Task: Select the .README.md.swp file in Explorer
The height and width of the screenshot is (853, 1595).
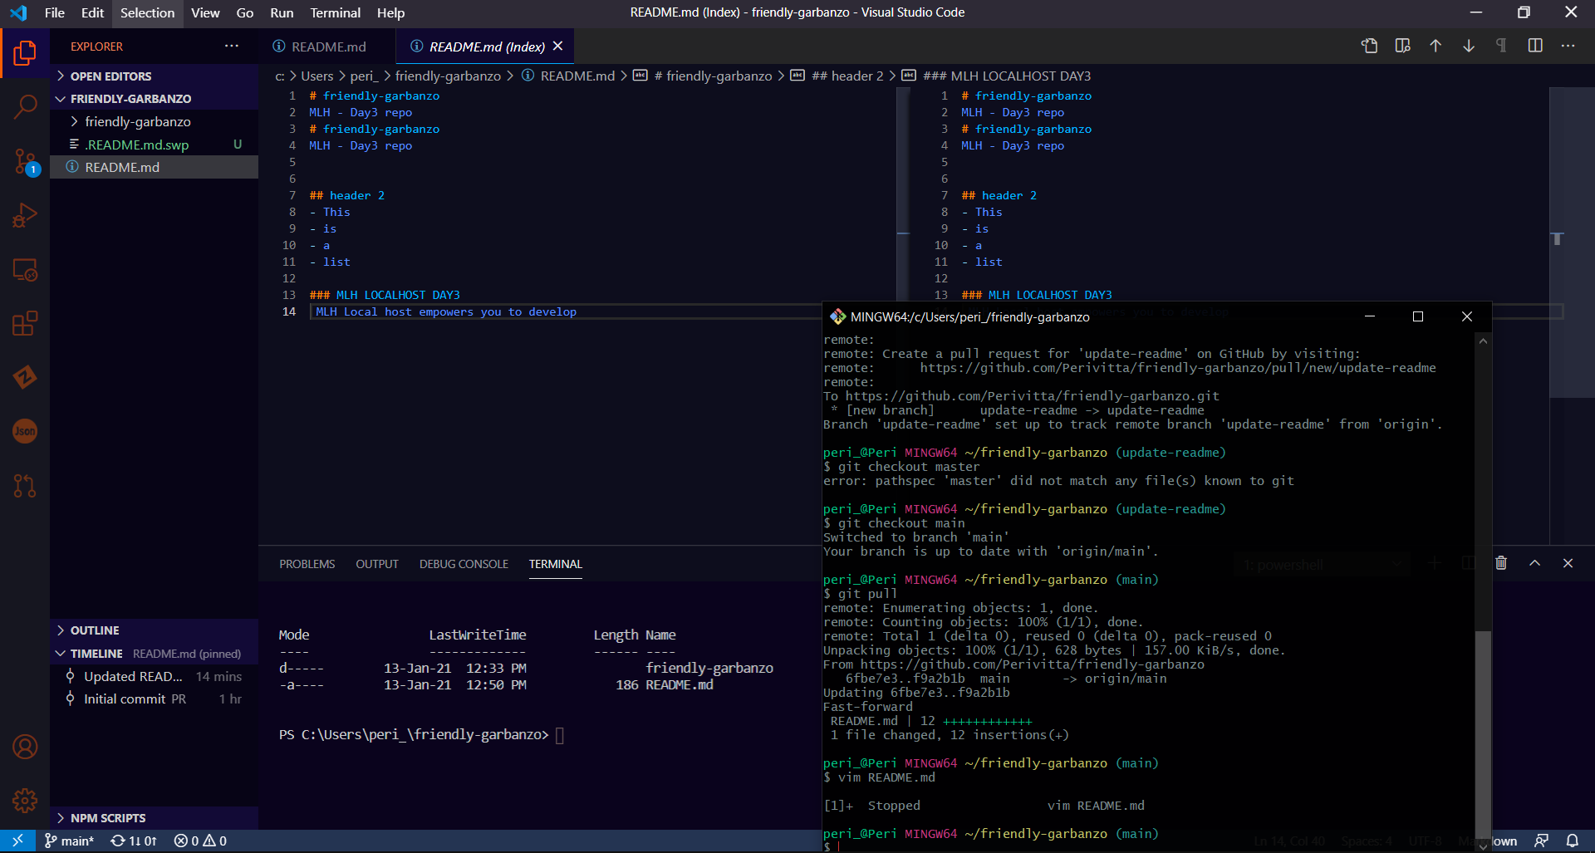Action: click(x=137, y=145)
